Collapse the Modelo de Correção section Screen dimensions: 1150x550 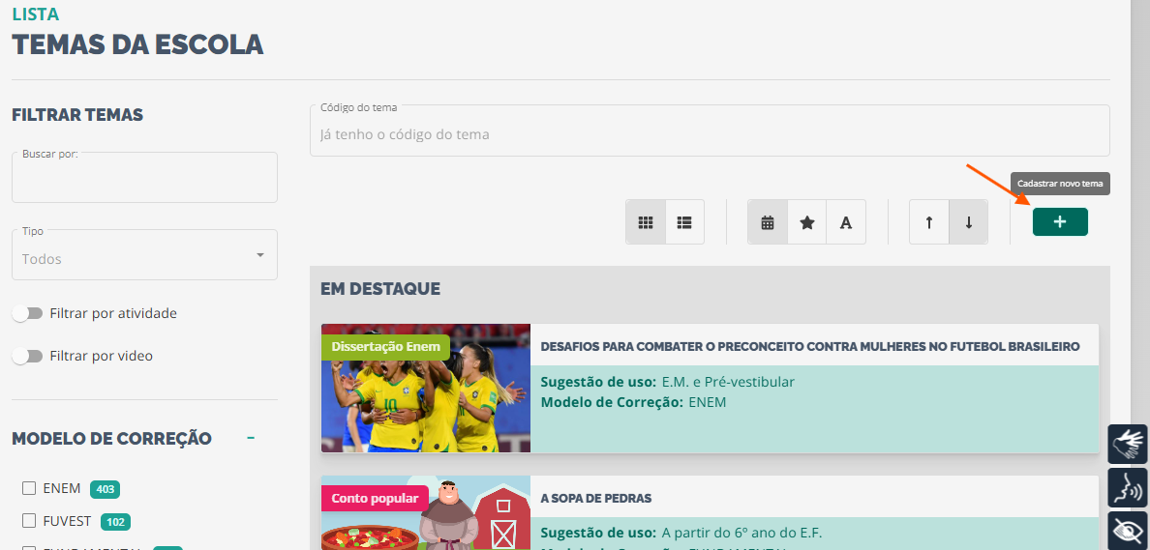[251, 438]
